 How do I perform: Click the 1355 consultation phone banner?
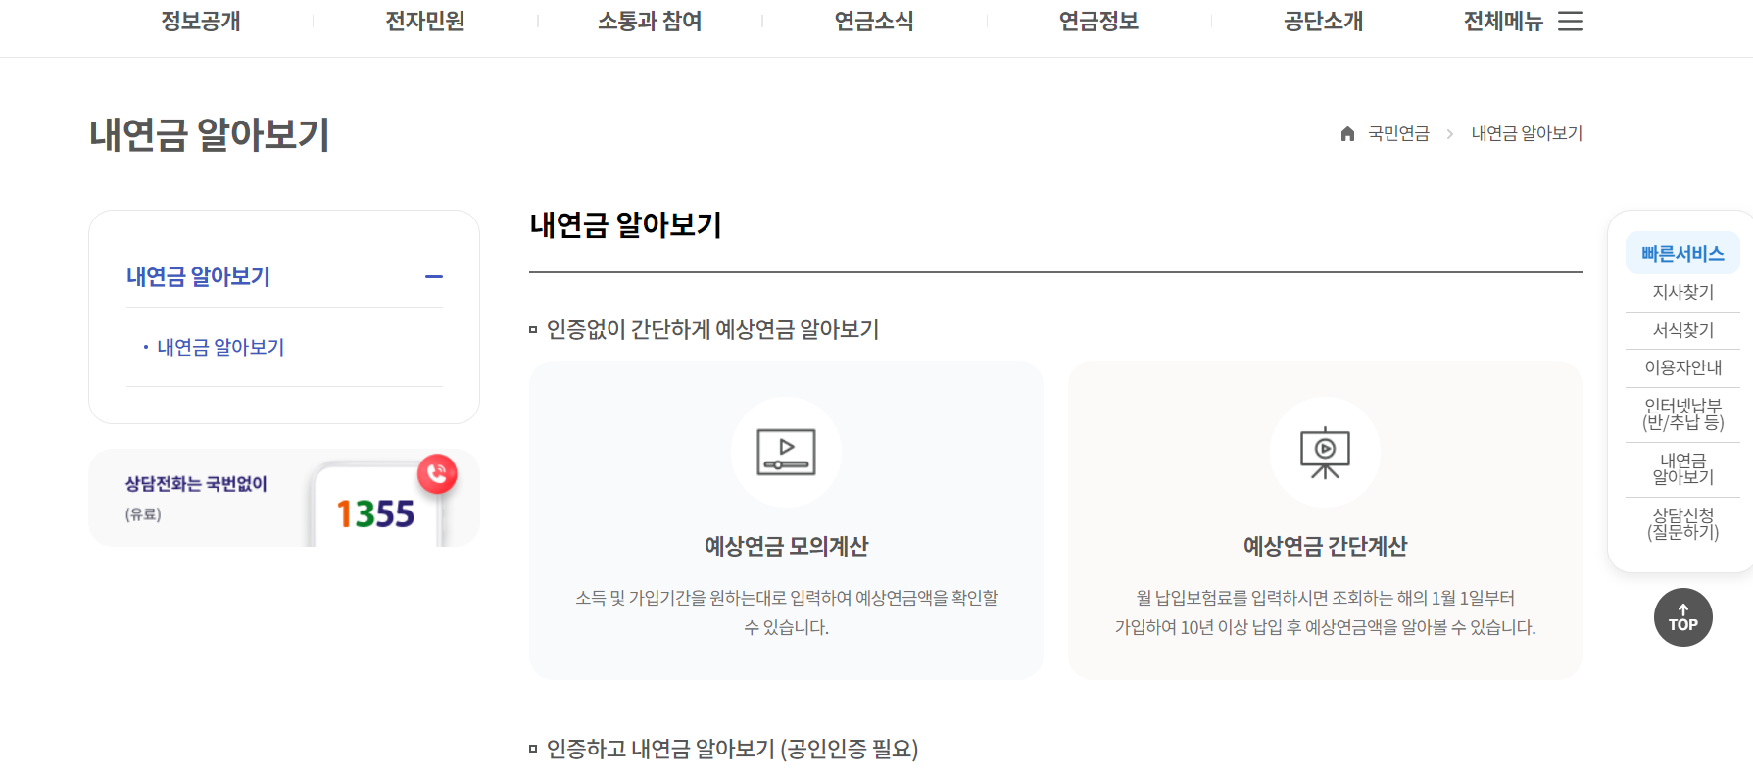(284, 498)
